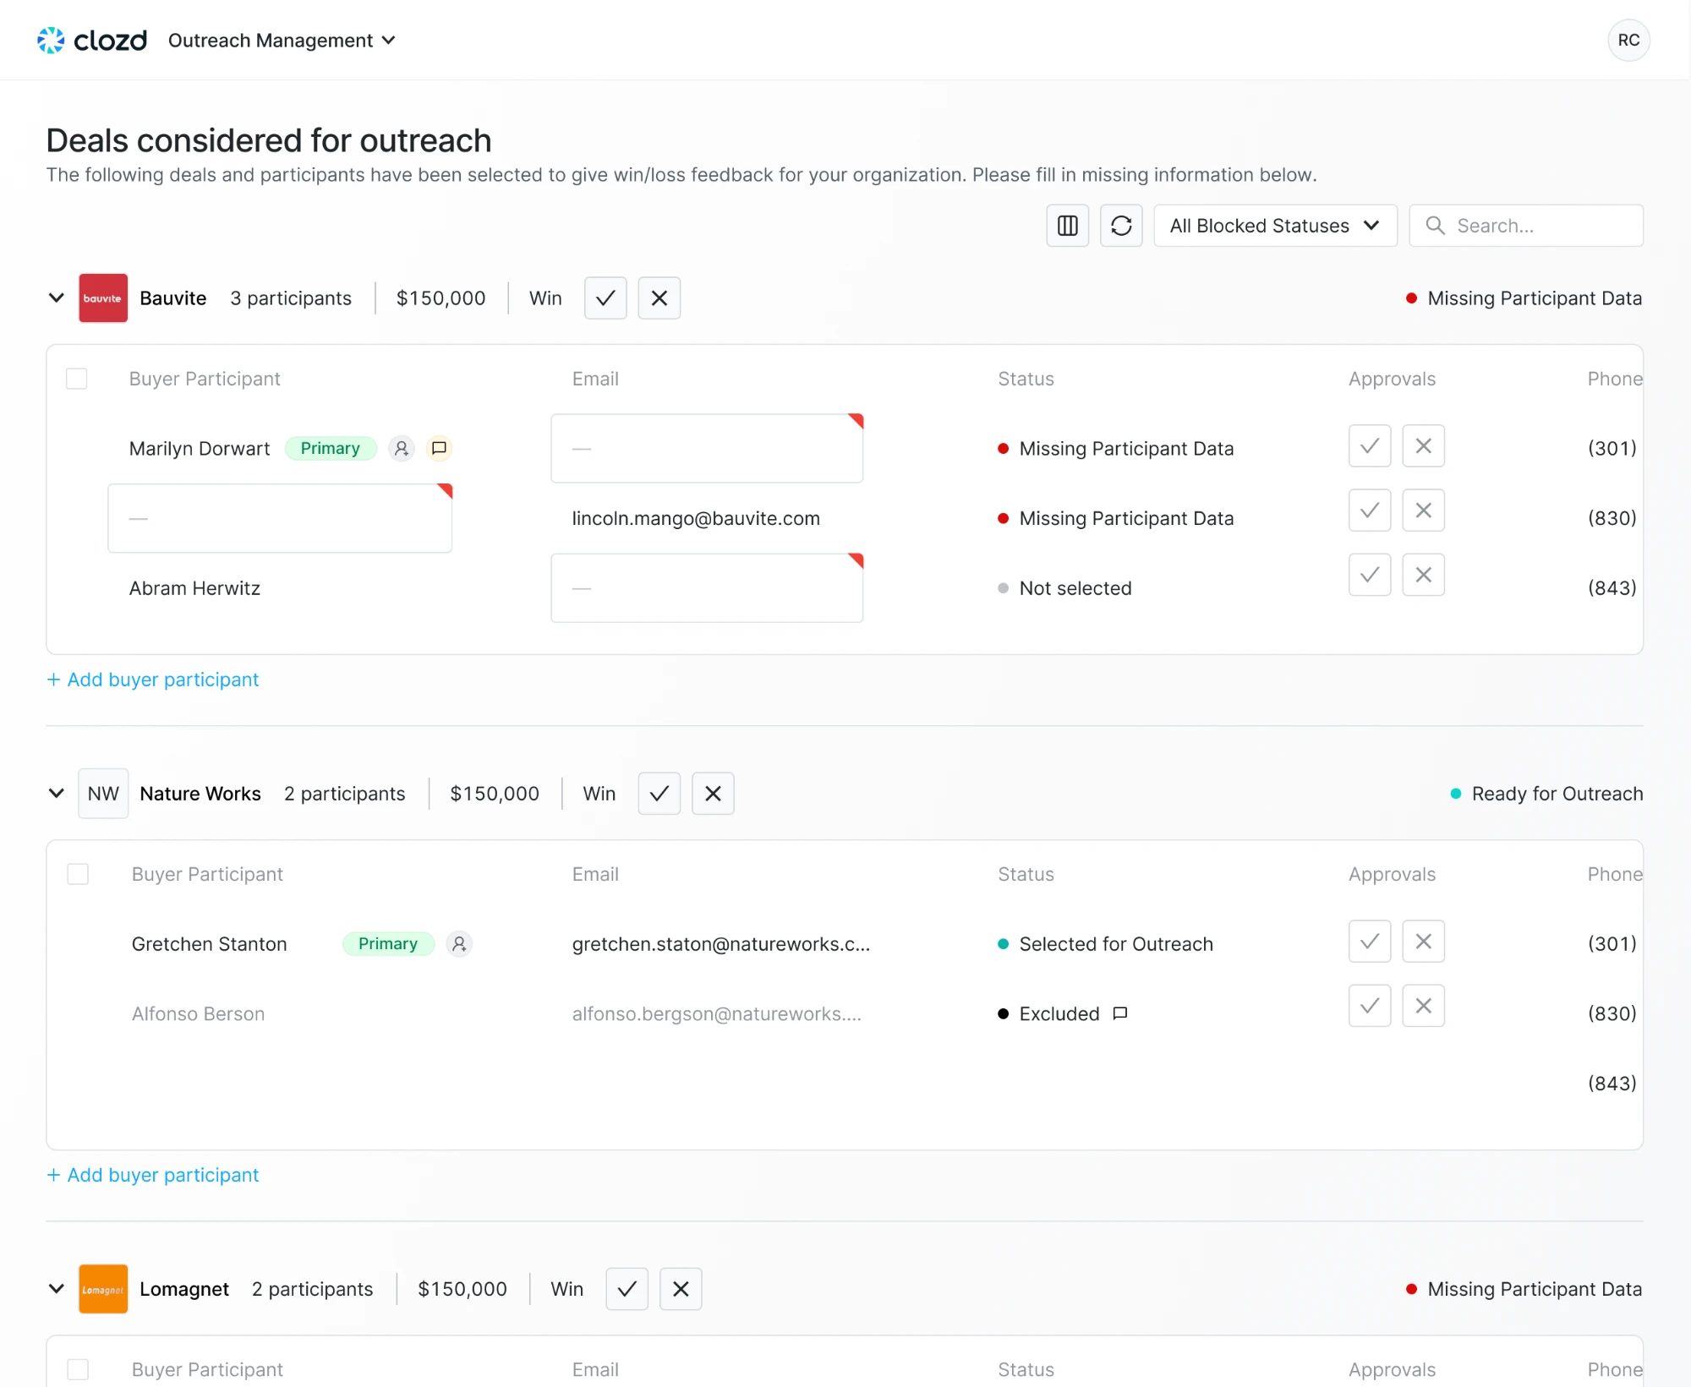Collapse the Bauvite deal section
Image resolution: width=1691 pixels, height=1387 pixels.
57,298
